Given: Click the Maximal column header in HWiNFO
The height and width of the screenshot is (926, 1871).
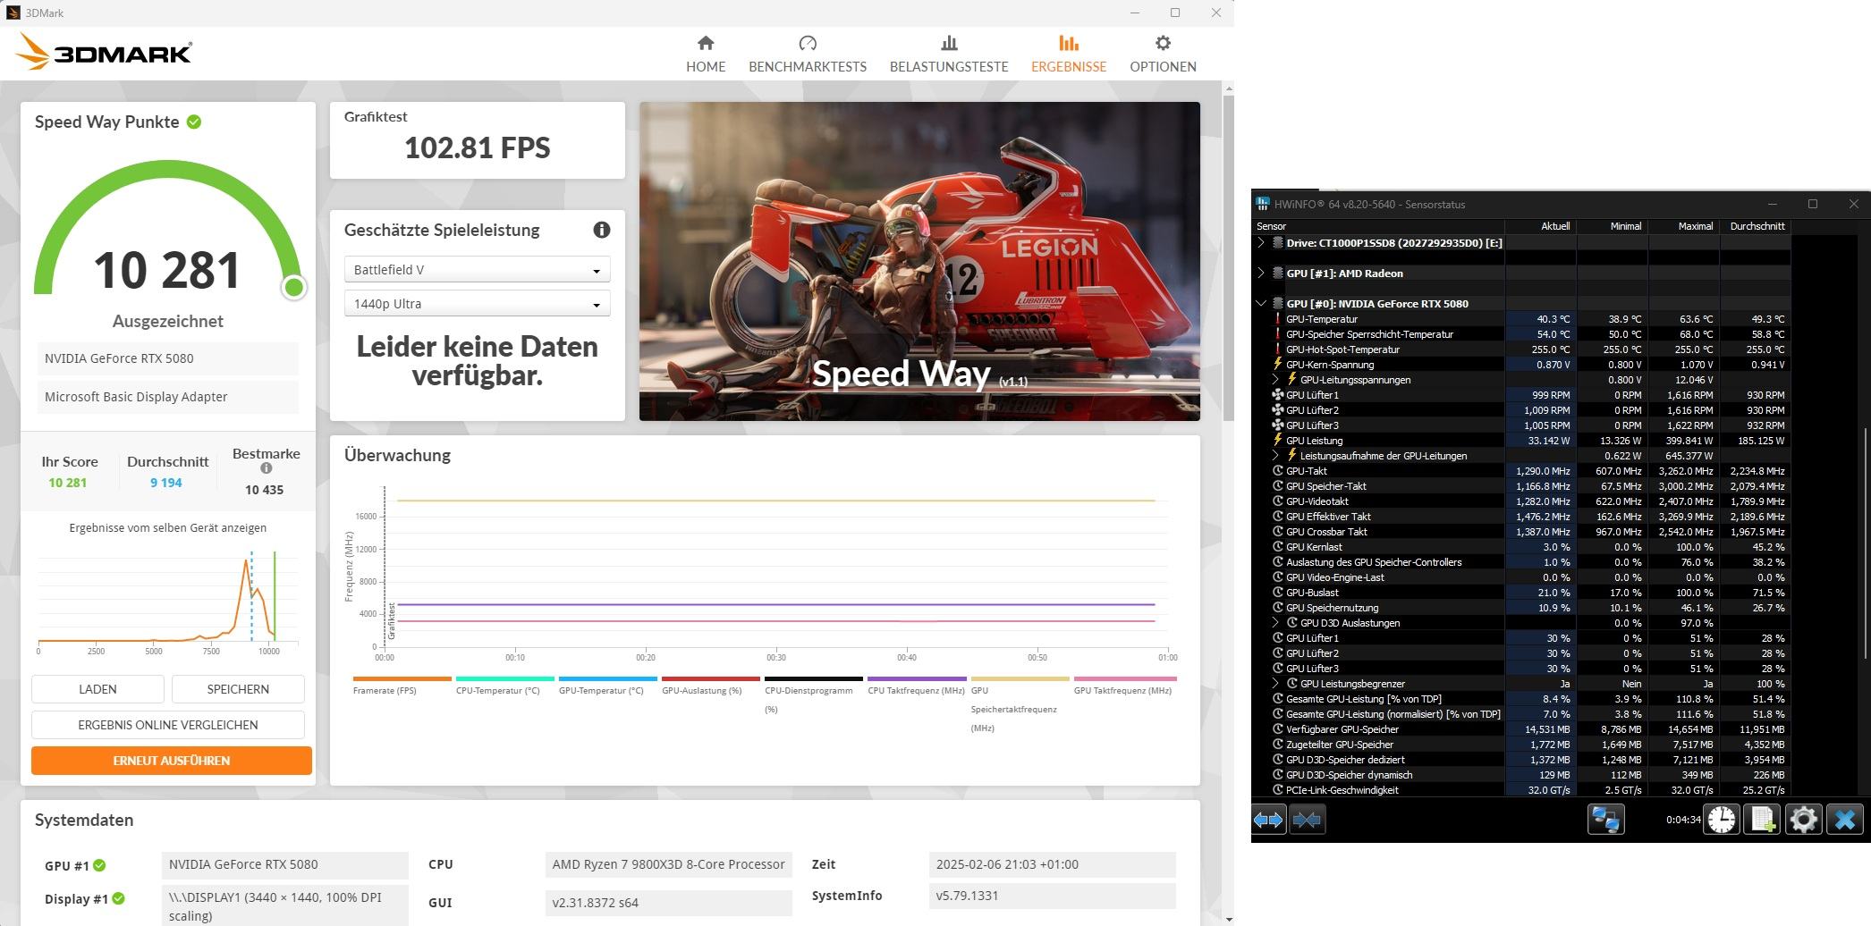Looking at the screenshot, I should (x=1684, y=226).
